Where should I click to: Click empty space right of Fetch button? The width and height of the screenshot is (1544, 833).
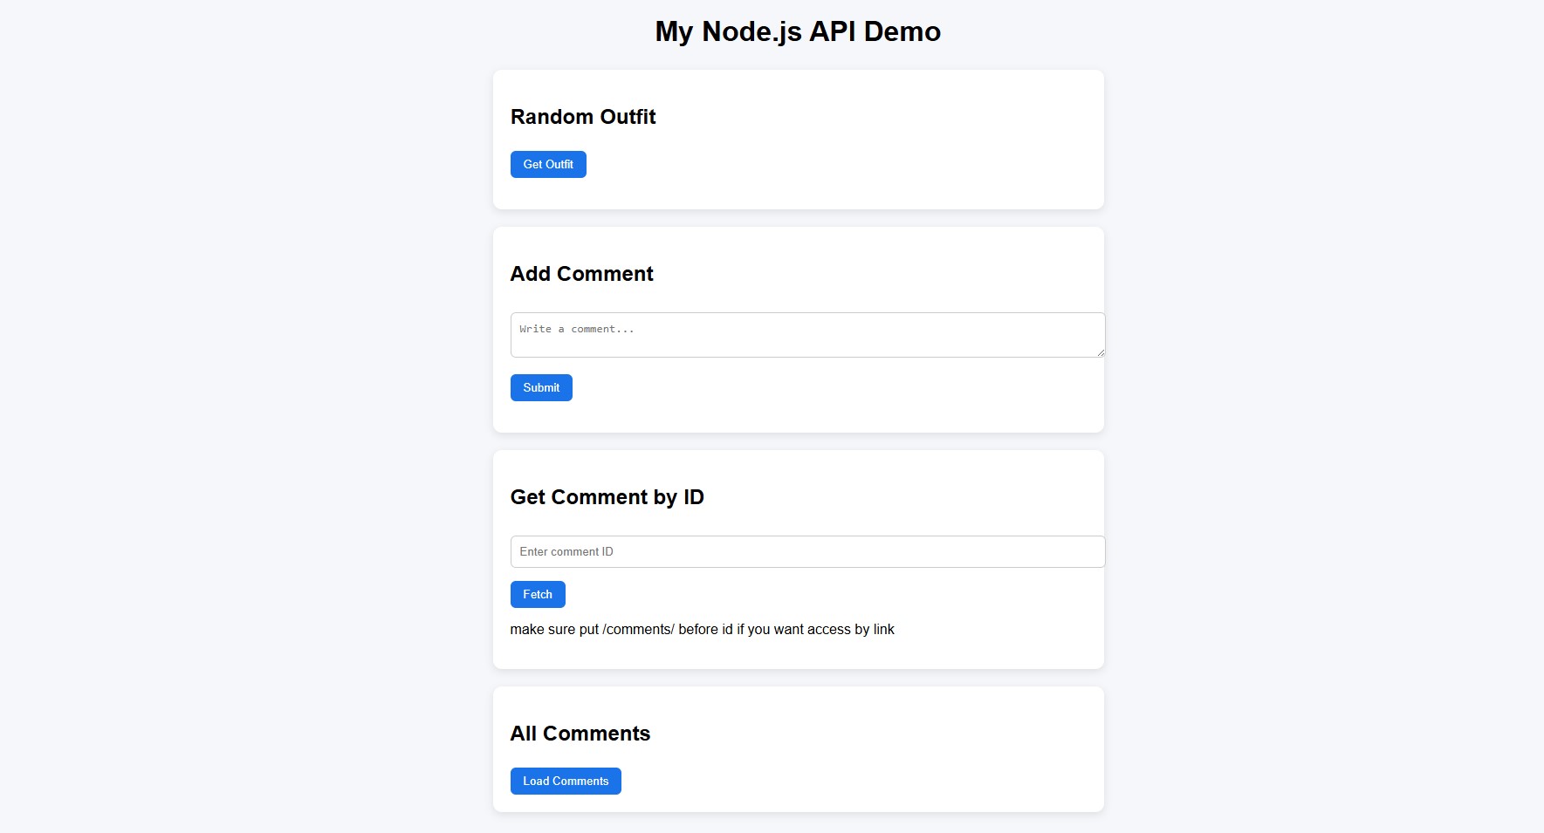[x=829, y=594]
